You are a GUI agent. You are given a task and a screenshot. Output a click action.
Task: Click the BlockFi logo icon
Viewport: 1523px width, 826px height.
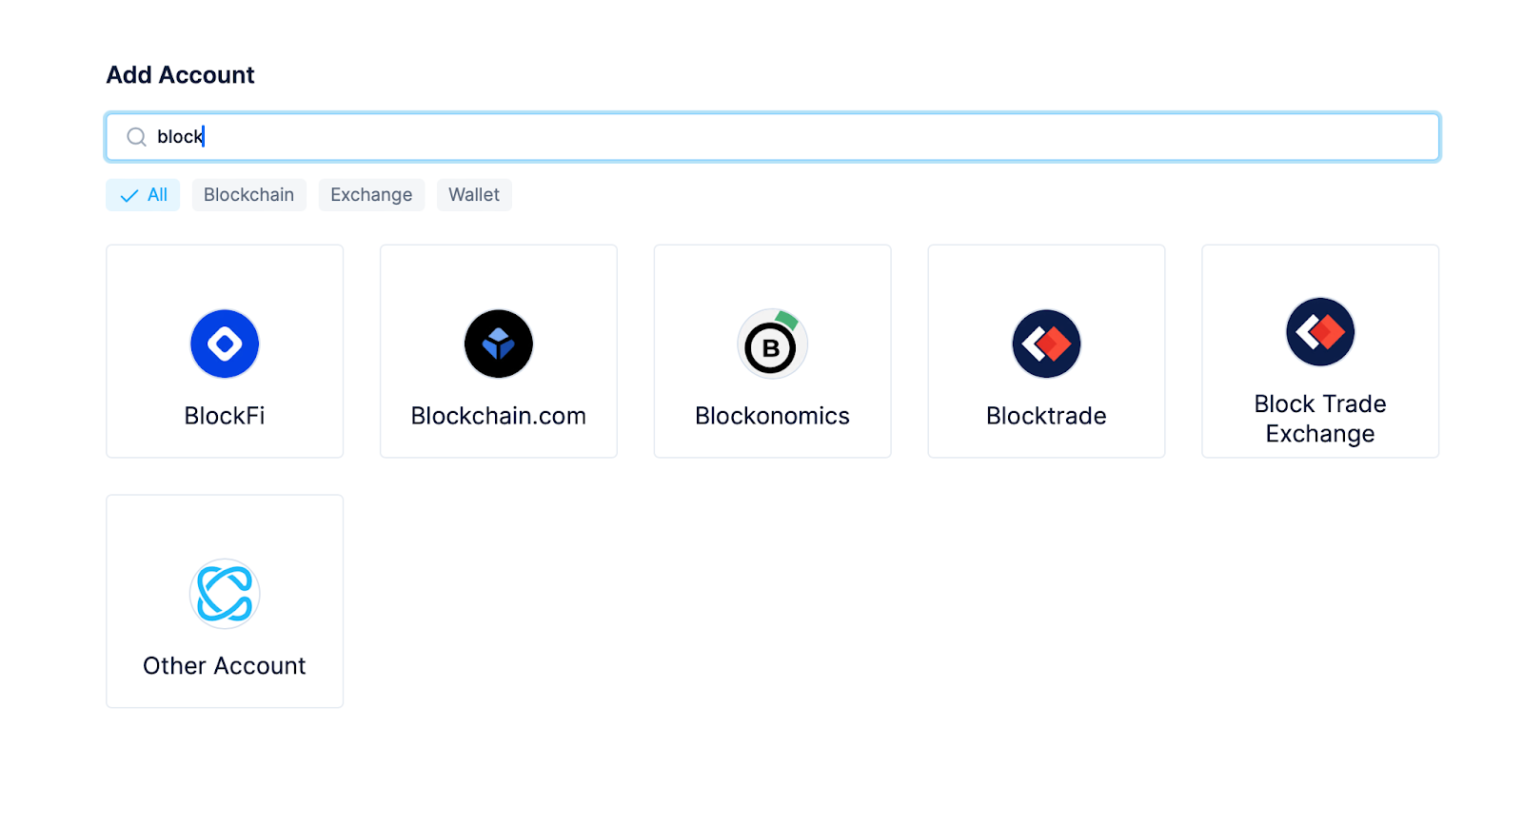(x=225, y=344)
